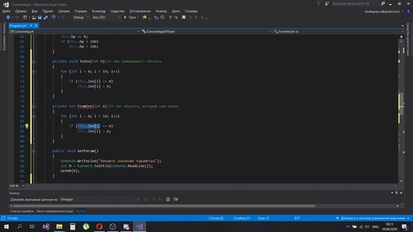Open the FromInv member navigation dropdown

click(338, 32)
